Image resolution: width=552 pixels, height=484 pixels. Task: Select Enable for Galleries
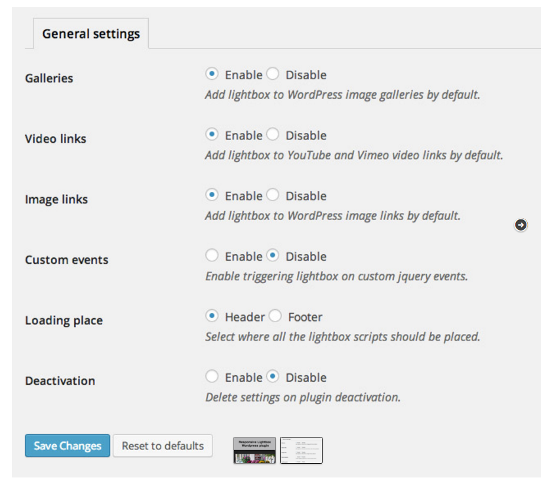(x=212, y=74)
